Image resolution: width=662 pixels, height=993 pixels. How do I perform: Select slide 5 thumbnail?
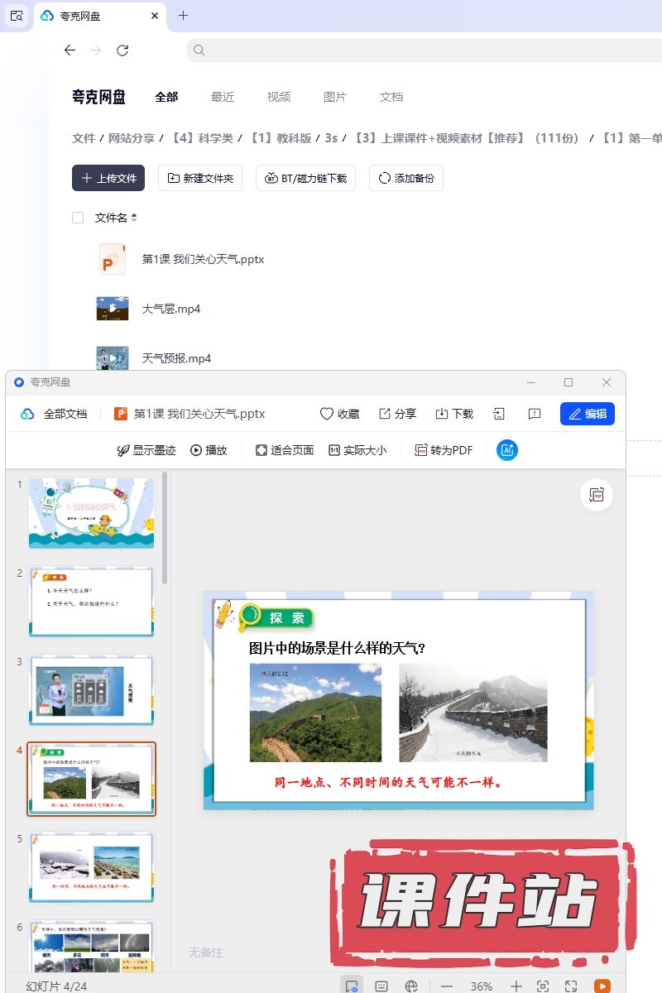coord(92,867)
